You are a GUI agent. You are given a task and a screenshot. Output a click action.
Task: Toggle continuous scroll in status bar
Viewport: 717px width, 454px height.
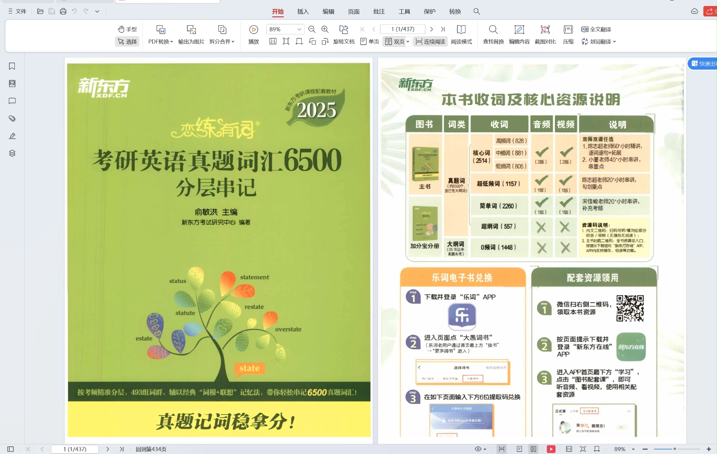tap(501, 449)
